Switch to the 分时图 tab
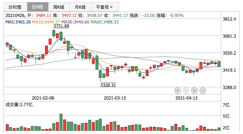This screenshot has height=134, width=243. tap(15, 7)
